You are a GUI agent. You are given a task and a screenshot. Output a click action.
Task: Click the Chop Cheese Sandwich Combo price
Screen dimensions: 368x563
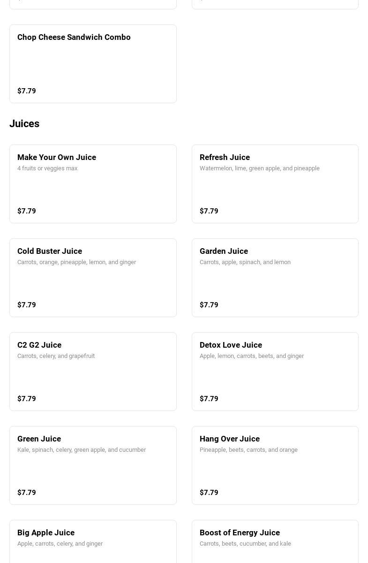(x=27, y=91)
